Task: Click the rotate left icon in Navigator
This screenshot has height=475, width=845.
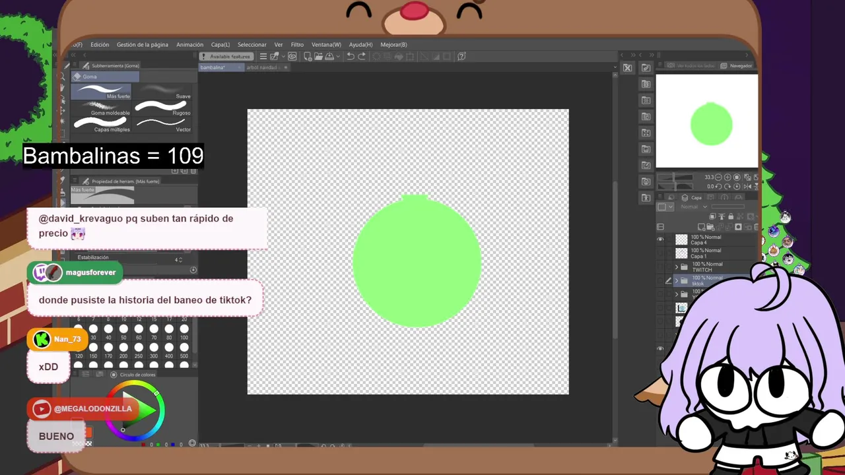Action: pyautogui.click(x=718, y=187)
